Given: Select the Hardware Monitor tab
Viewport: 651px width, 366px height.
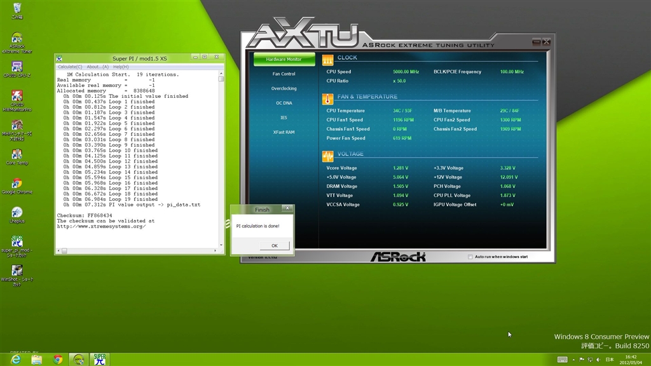Looking at the screenshot, I should click(x=284, y=59).
